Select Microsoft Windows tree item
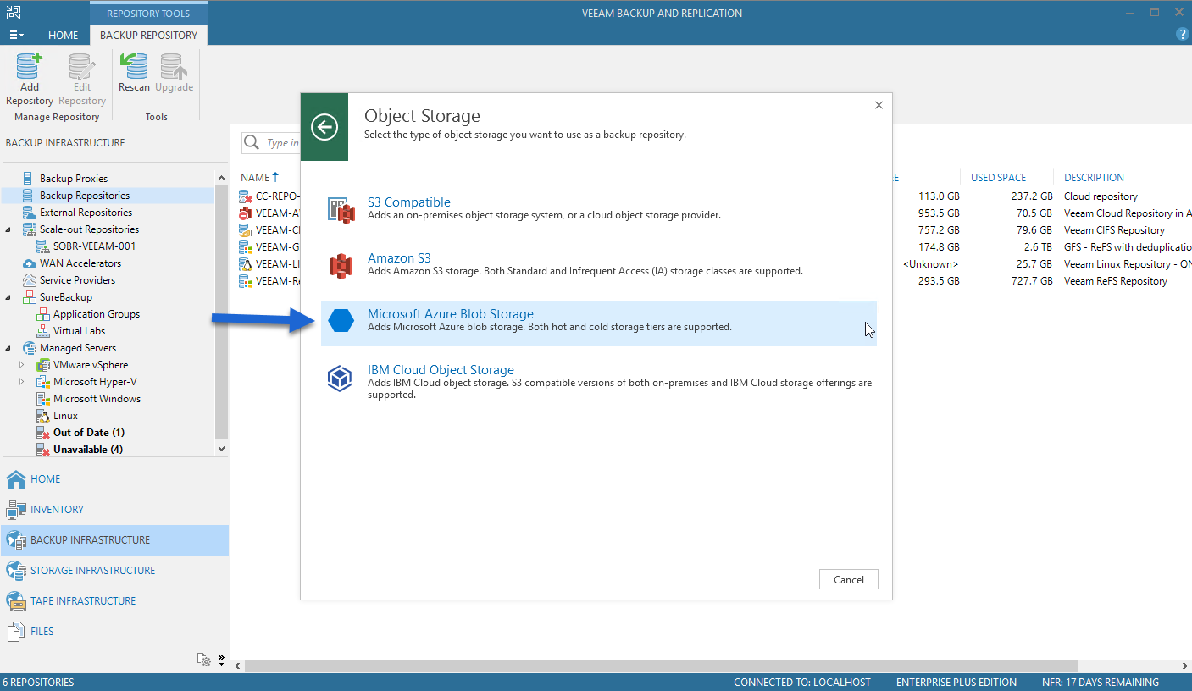The image size is (1192, 691). (97, 399)
